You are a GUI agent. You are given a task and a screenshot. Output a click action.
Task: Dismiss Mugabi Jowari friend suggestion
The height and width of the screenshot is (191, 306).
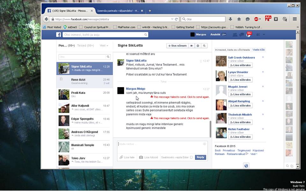(x=263, y=87)
